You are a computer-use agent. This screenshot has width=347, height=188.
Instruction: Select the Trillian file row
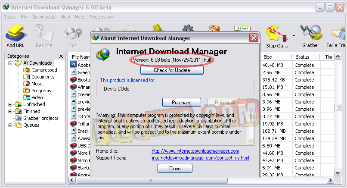pyautogui.click(x=80, y=124)
